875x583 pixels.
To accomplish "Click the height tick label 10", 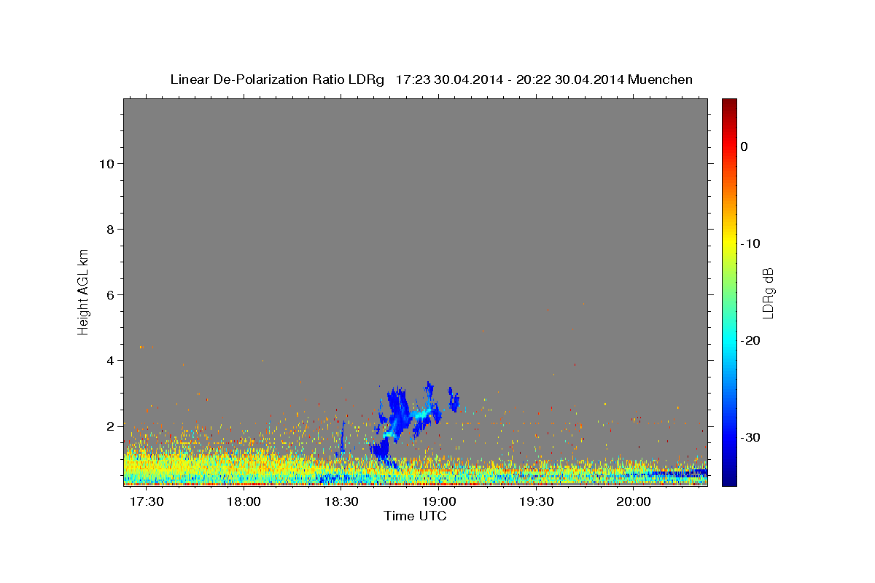I will point(106,164).
